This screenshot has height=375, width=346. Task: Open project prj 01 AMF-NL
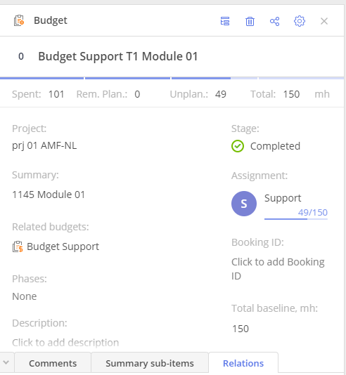(x=44, y=145)
